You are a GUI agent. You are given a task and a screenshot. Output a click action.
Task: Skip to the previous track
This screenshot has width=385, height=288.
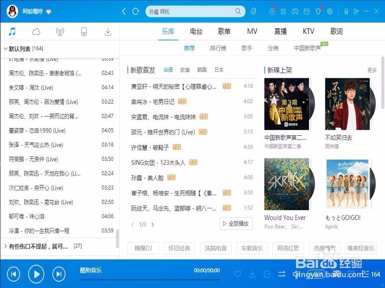pos(13,274)
